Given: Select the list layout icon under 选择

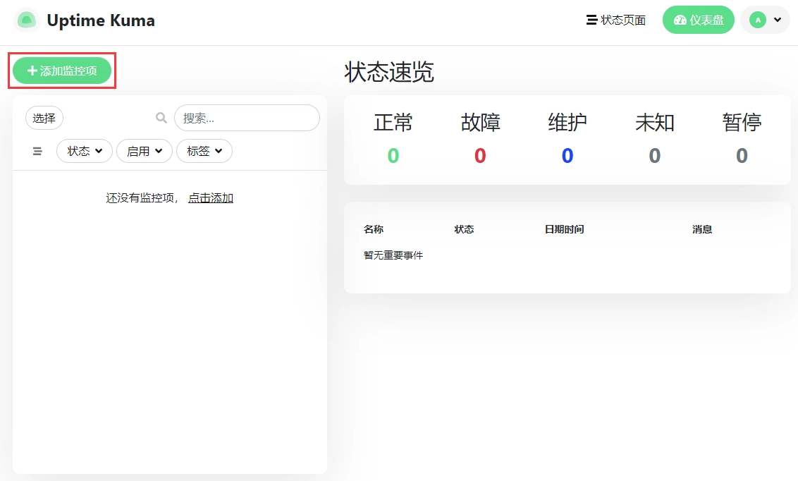Looking at the screenshot, I should [x=37, y=150].
